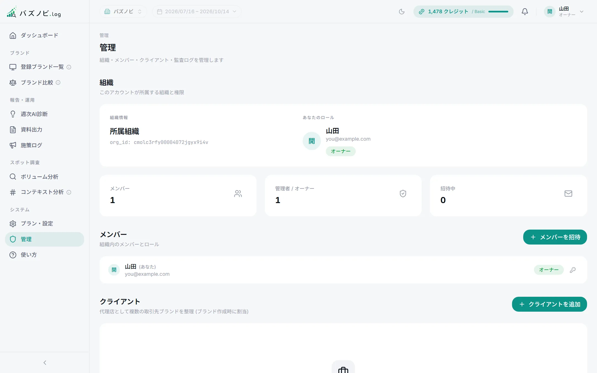The width and height of the screenshot is (597, 373).
Task: Click the org_id cmolc3rfy00004072jgyx9i4v text
Action: tap(159, 142)
